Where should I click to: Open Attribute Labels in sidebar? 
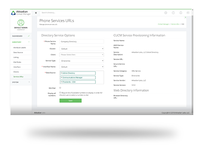[x=21, y=48]
